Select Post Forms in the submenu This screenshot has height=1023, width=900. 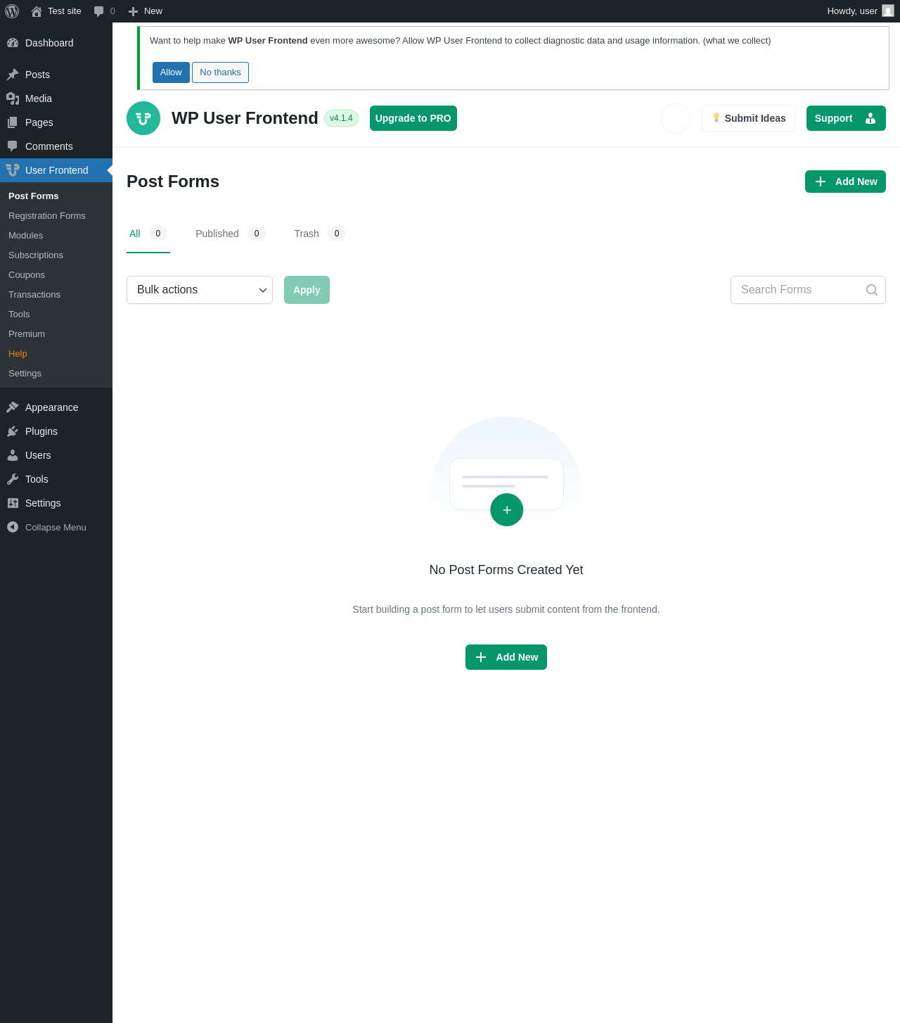coord(34,196)
